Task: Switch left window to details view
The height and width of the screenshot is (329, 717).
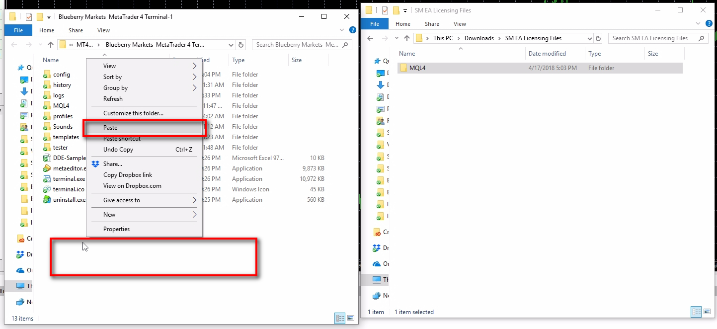Action: pyautogui.click(x=340, y=318)
